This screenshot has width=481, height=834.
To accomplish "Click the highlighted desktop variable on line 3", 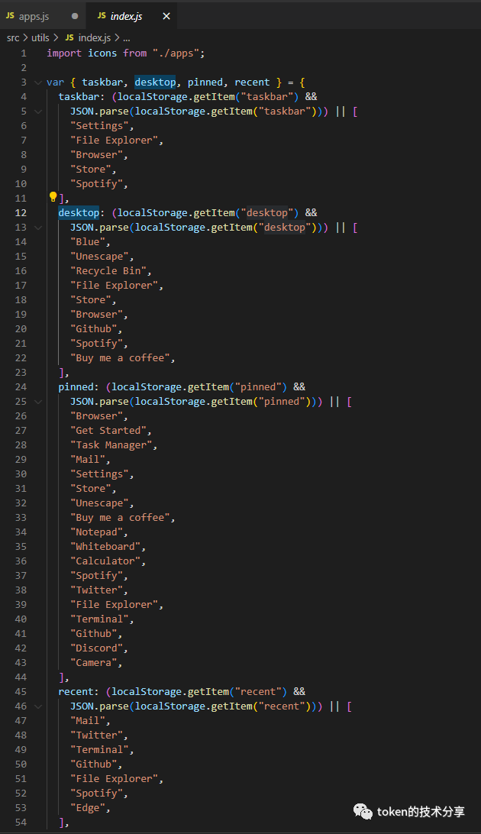I will 155,82.
